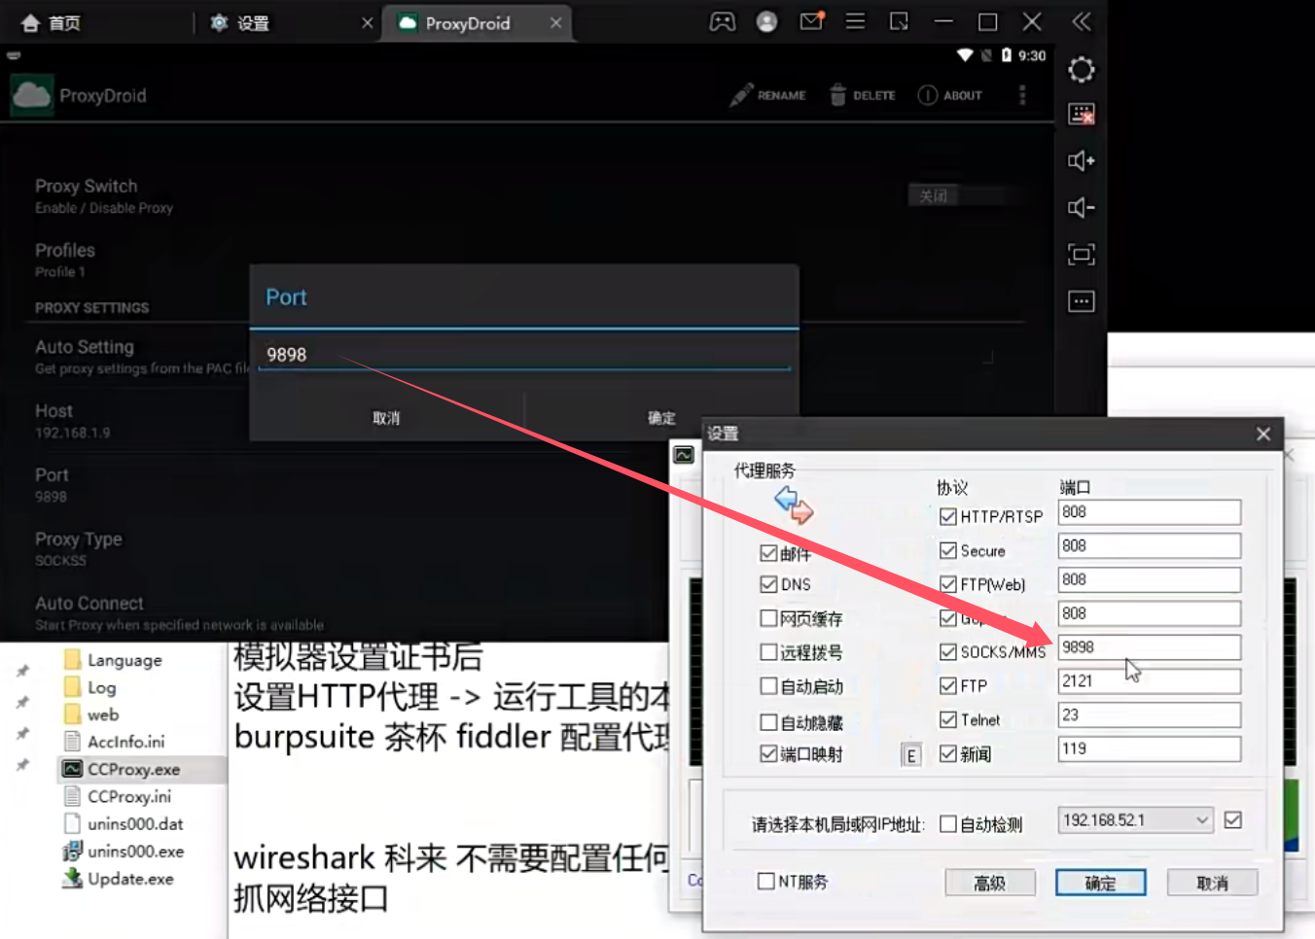This screenshot has width=1315, height=939.
Task: Open the emulator keyboard mapping icon
Action: pyautogui.click(x=1081, y=114)
